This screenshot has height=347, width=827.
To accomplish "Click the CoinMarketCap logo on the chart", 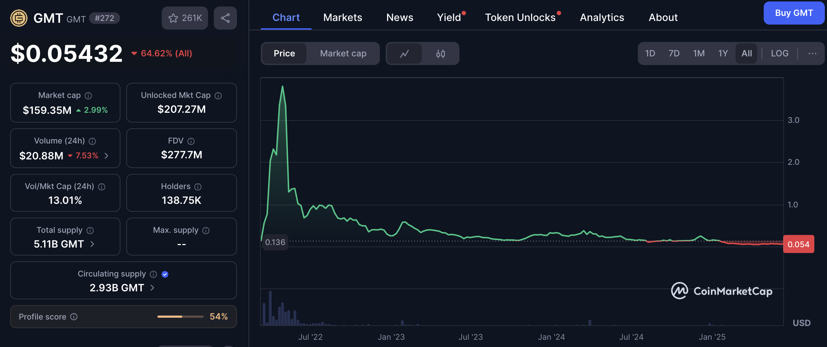I will pyautogui.click(x=722, y=291).
